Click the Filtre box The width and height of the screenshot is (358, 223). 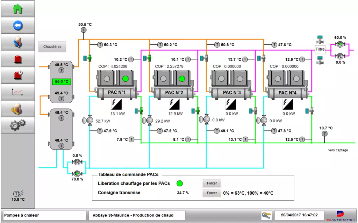pos(320,49)
